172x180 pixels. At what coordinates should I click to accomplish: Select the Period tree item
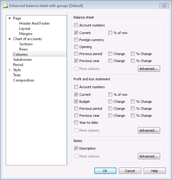[x=18, y=65]
